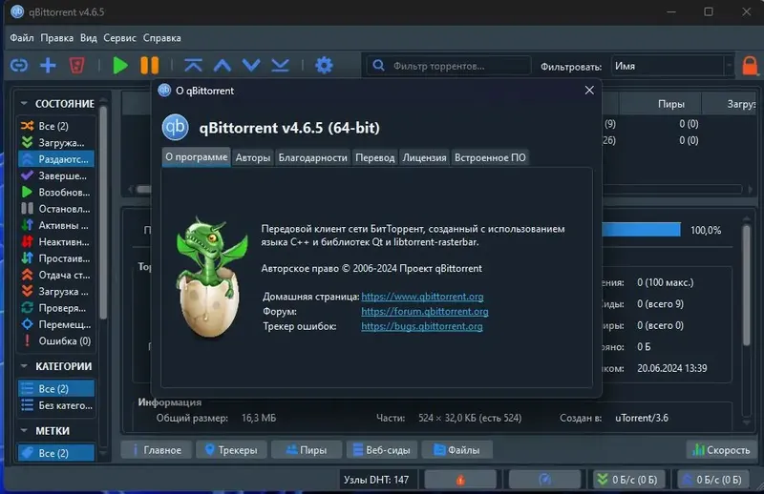This screenshot has height=494, width=764.
Task: Select the Простаив... status filter
Action: click(x=56, y=258)
